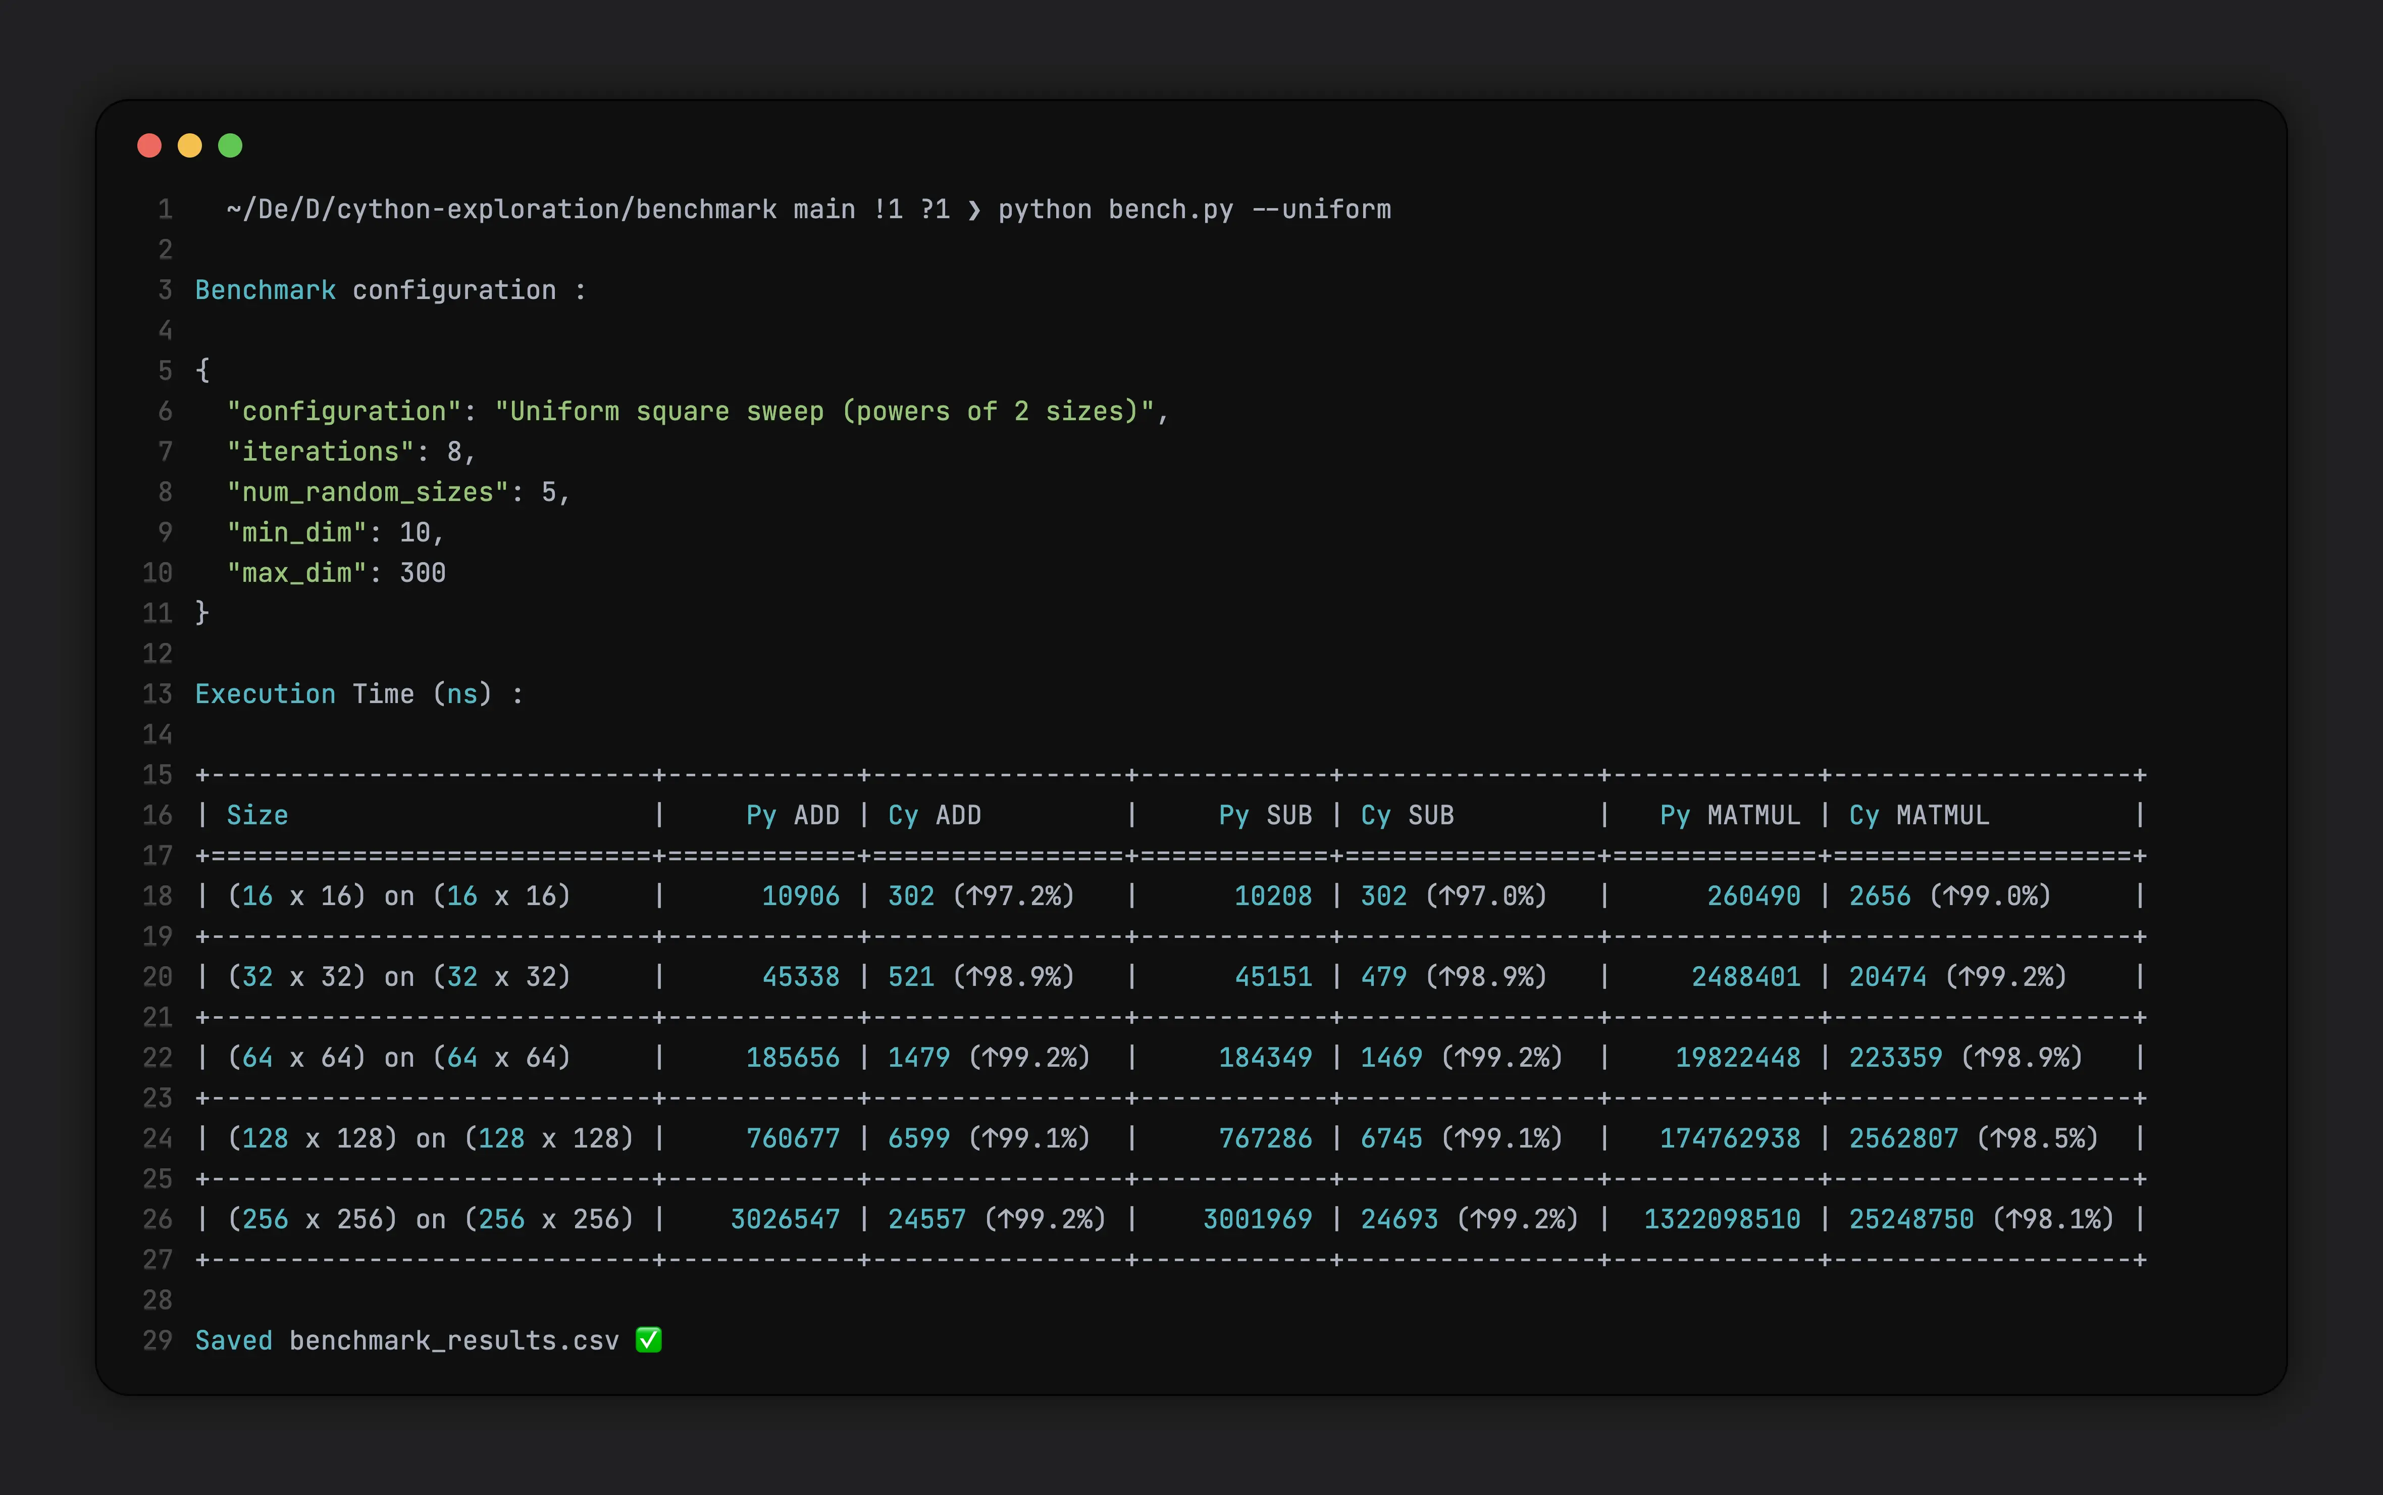This screenshot has width=2383, height=1495.
Task: Click the 'Benchmark' word on line 3
Action: pos(265,291)
